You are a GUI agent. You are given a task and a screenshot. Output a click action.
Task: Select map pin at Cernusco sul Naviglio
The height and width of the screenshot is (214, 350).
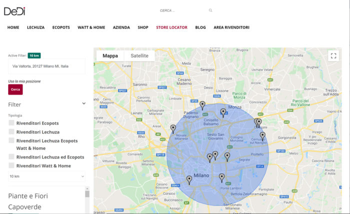tap(262, 136)
